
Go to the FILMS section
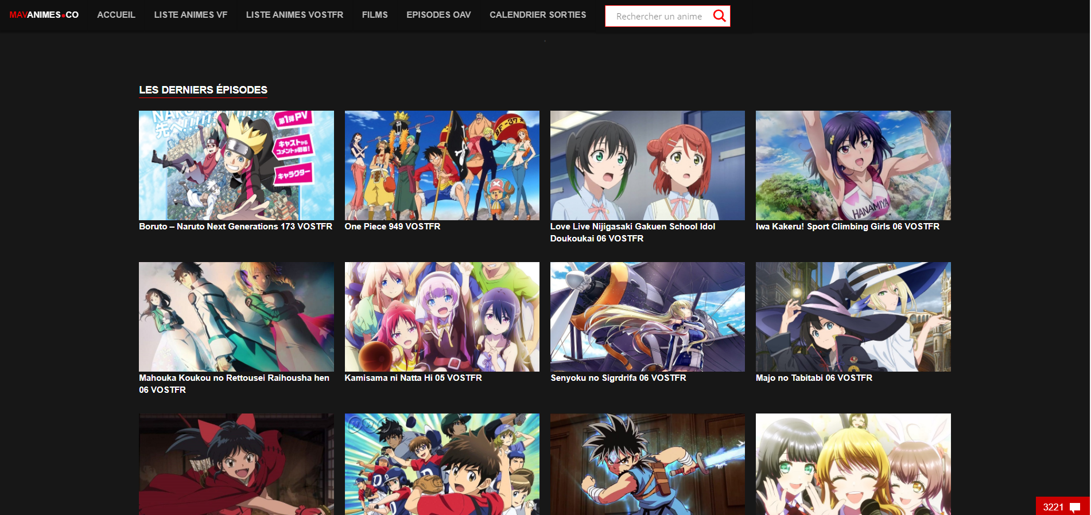pos(375,15)
